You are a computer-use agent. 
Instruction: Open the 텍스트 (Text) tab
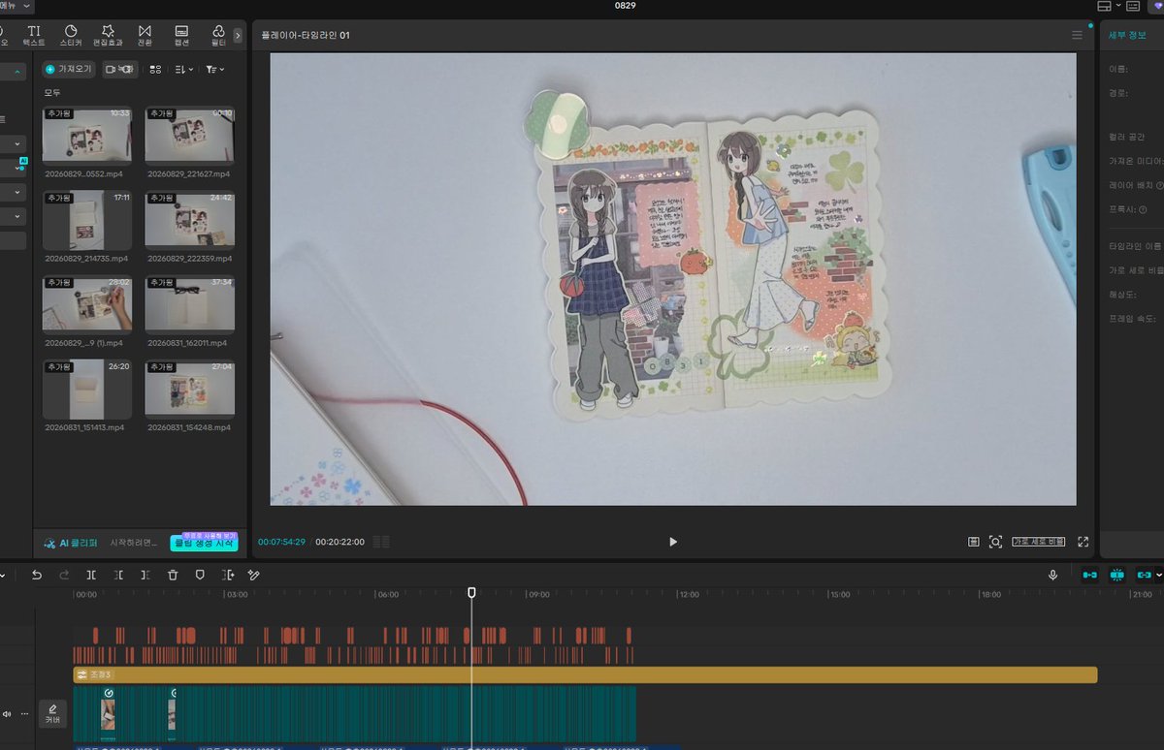click(34, 36)
